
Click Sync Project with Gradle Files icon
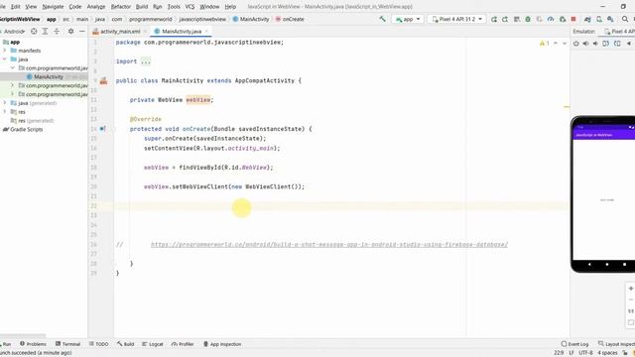(587, 19)
